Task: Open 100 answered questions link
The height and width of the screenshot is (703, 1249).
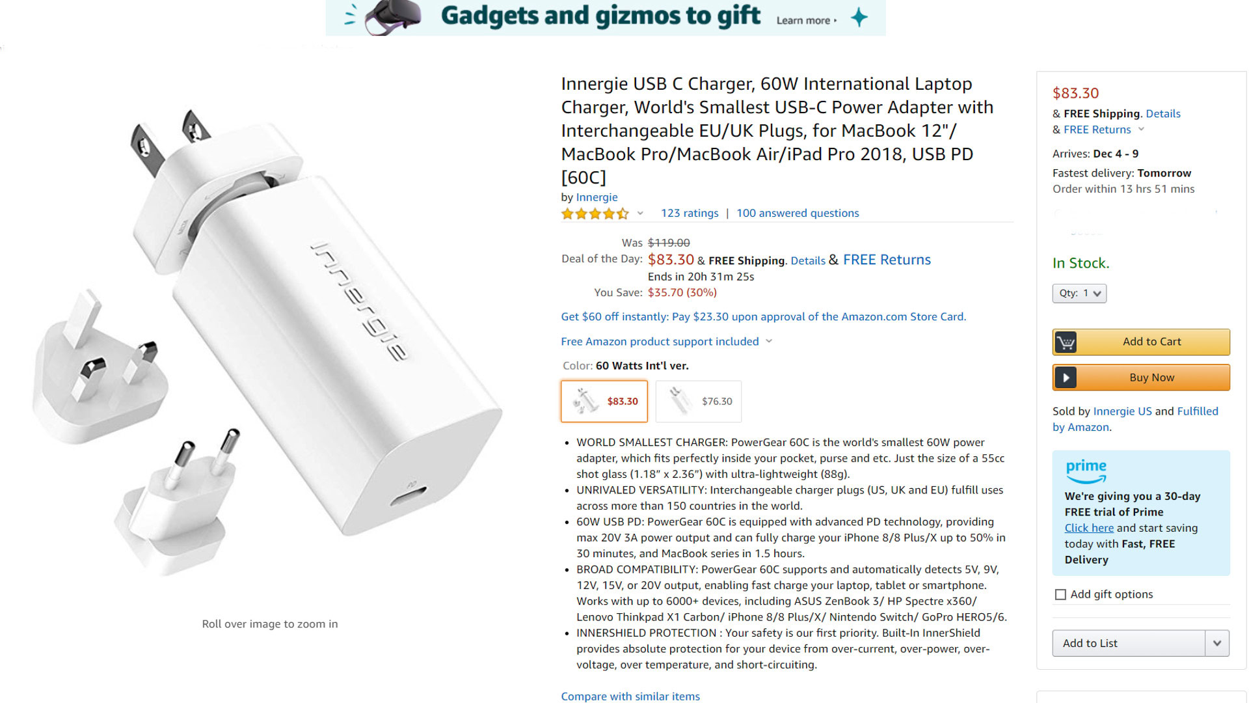Action: 798,214
